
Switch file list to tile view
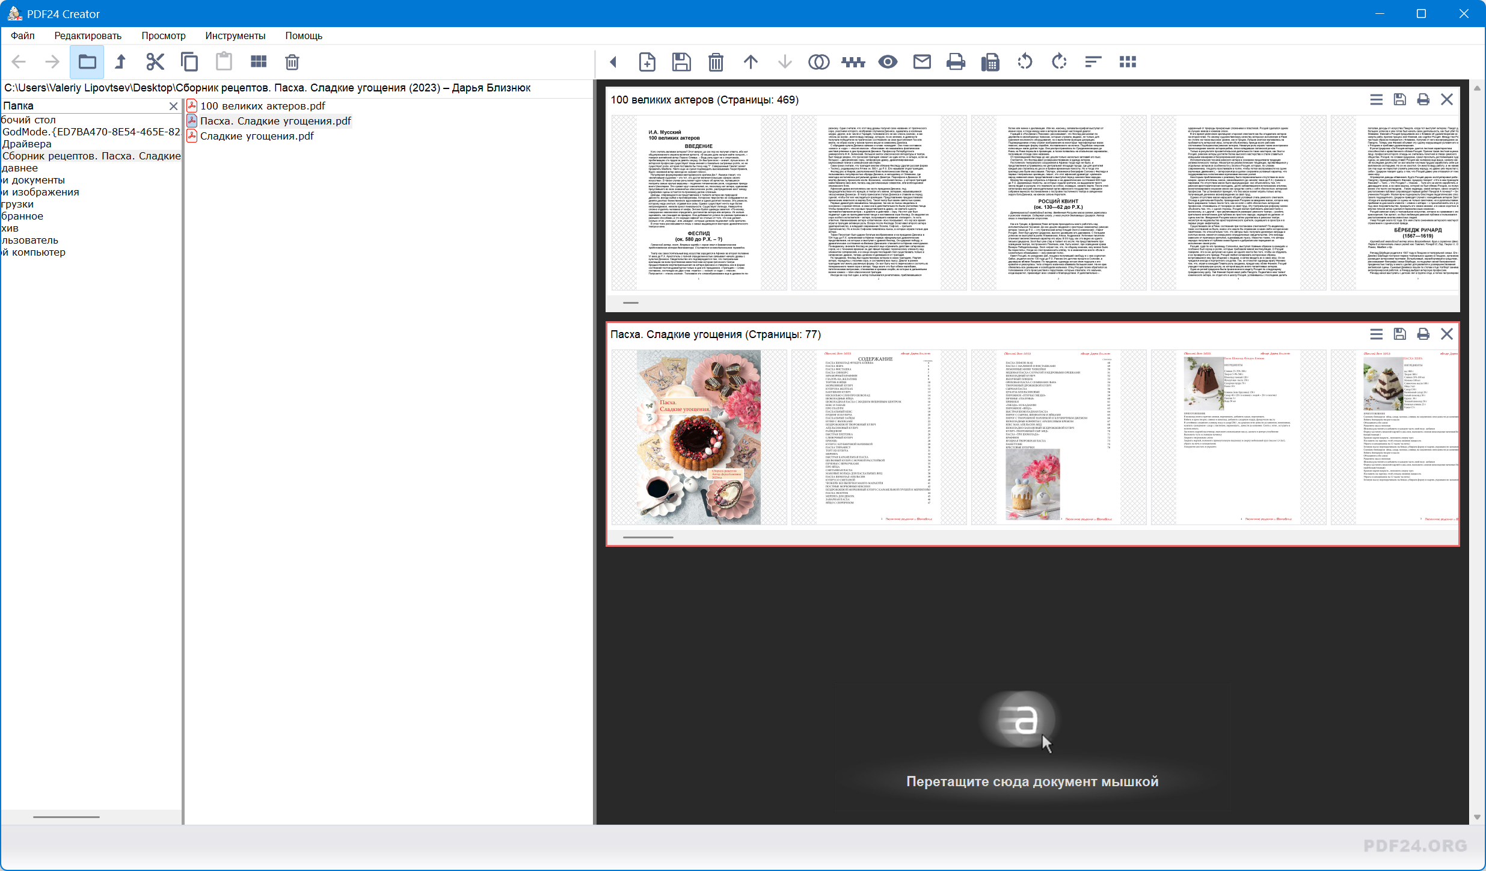(x=259, y=62)
